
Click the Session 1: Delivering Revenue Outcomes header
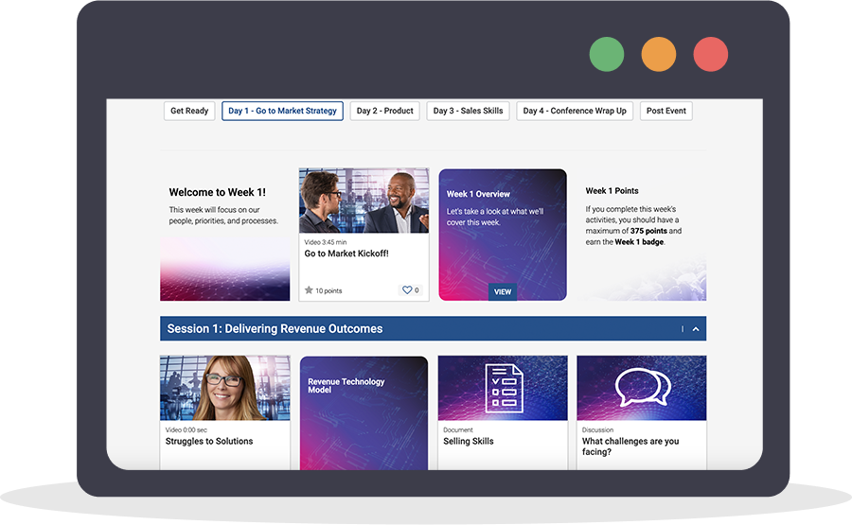point(275,329)
